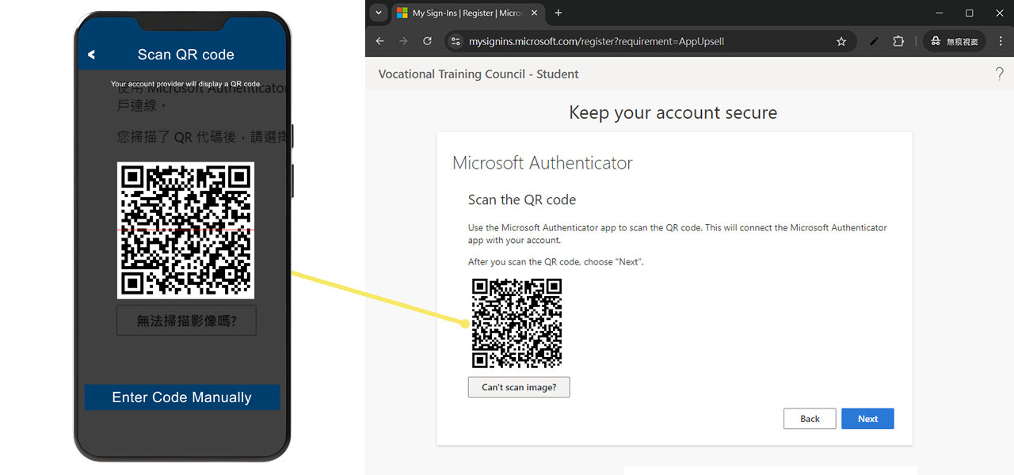
Task: Maximize the Chrome window
Action: coord(969,13)
